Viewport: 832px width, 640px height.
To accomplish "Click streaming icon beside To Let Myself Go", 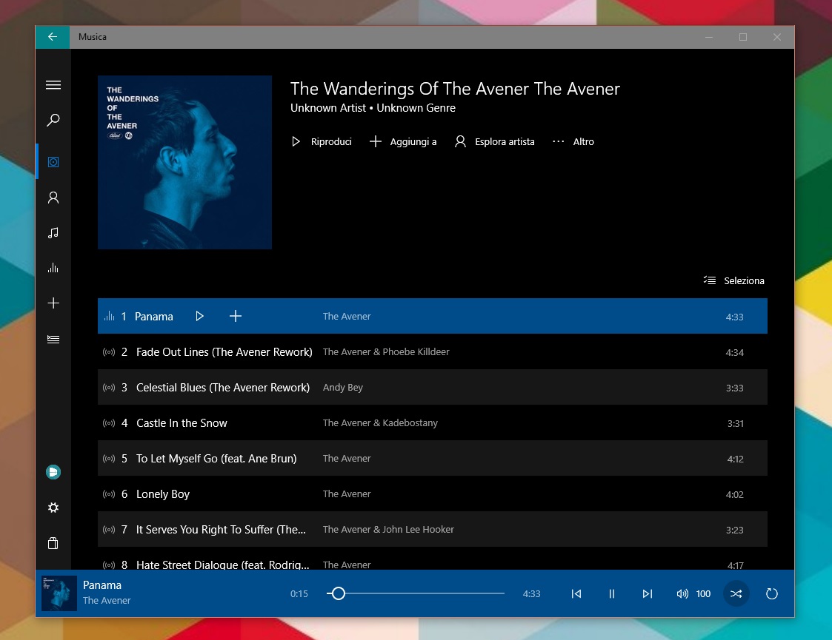I will pyautogui.click(x=109, y=458).
